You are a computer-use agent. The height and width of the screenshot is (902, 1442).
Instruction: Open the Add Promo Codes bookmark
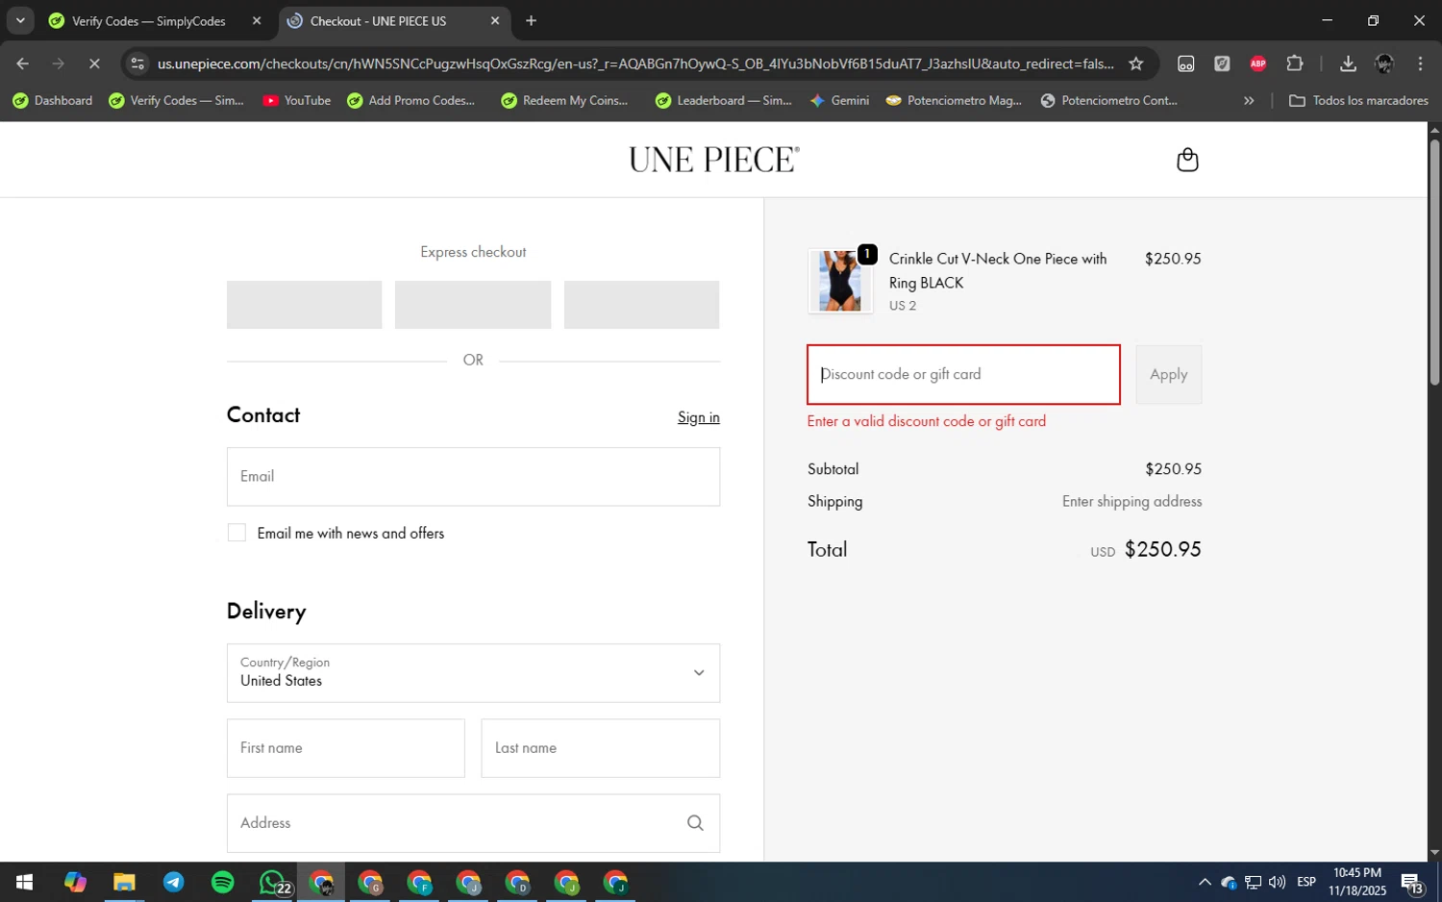click(411, 100)
